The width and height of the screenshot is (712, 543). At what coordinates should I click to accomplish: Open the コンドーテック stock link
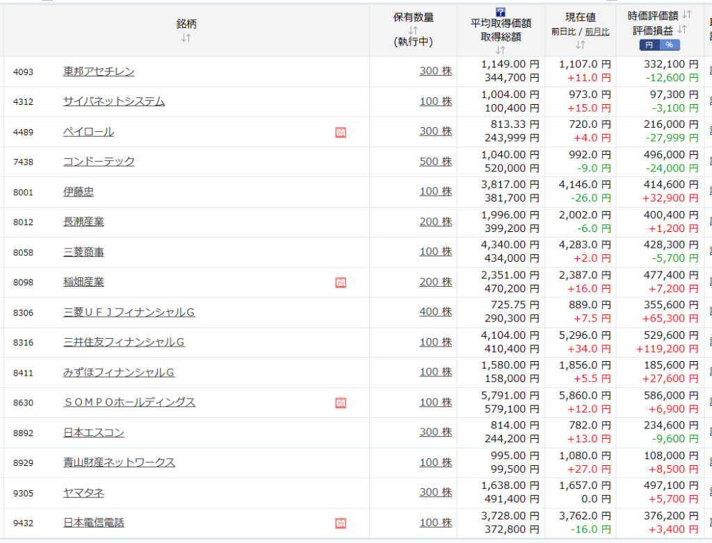[99, 162]
